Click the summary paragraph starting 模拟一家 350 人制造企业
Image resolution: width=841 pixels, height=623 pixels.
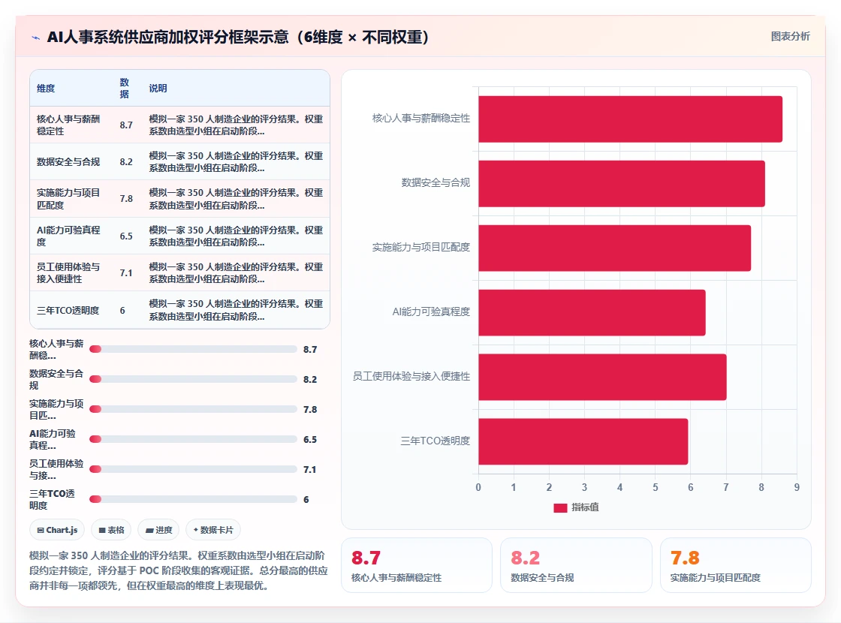(x=179, y=570)
